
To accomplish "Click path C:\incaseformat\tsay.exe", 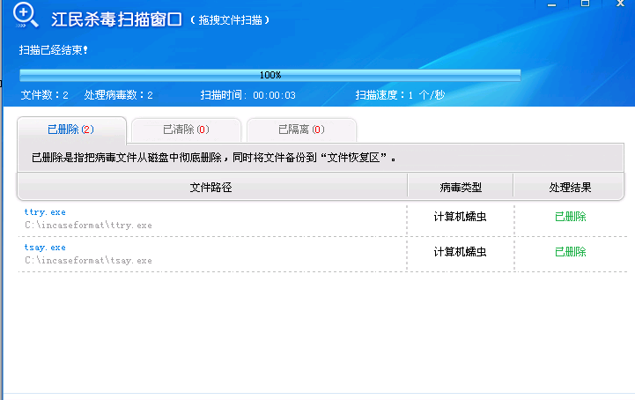I will pos(88,260).
